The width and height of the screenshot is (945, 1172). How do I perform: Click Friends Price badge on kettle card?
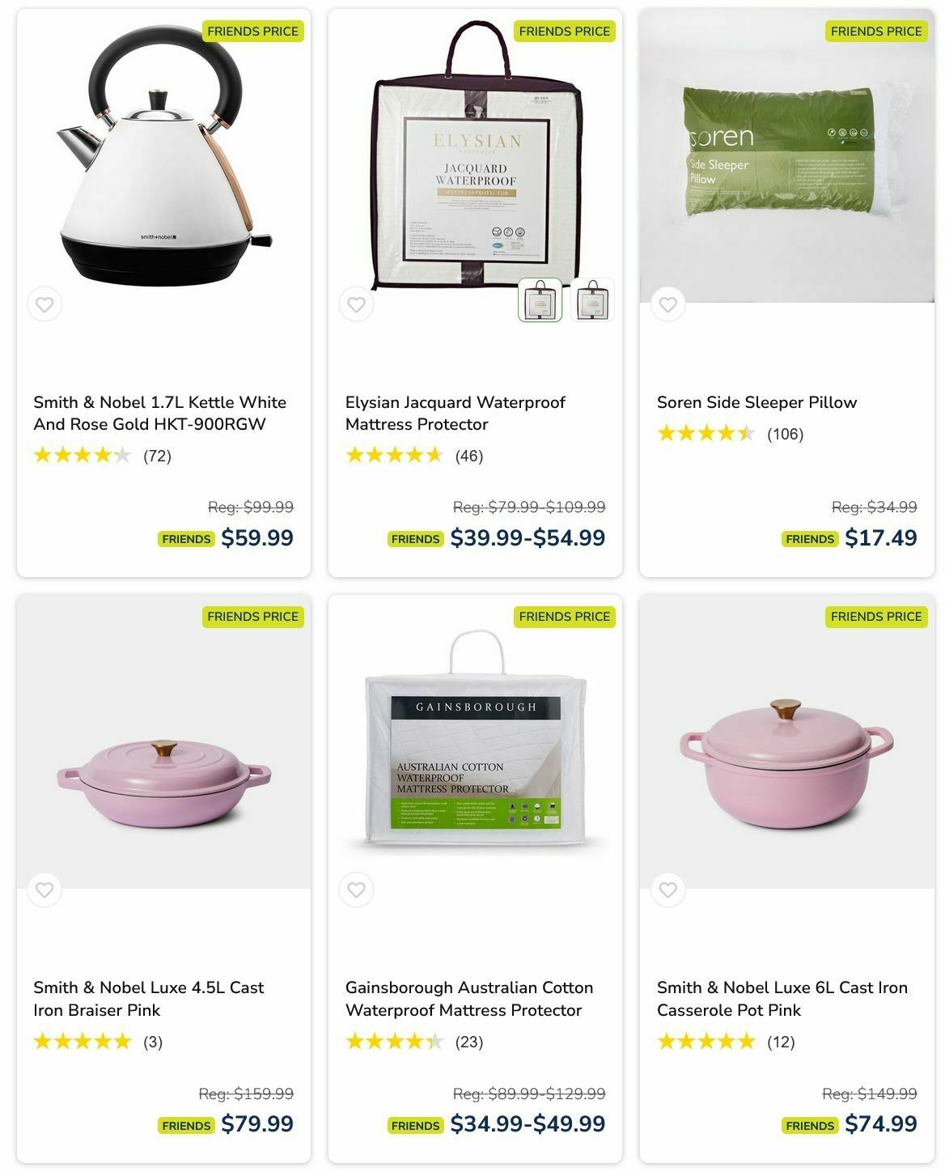pos(253,32)
